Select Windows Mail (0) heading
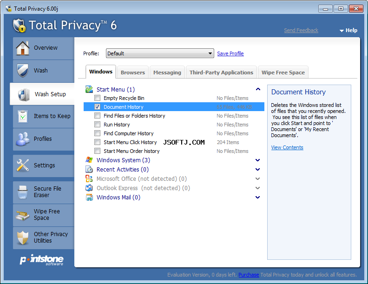 click(x=118, y=198)
